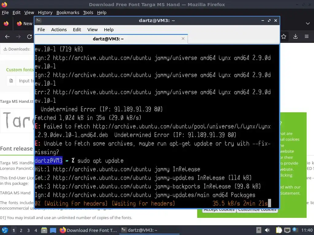Switch to workspace 3
This screenshot has height=235, width=314.
pyautogui.click(x=29, y=230)
